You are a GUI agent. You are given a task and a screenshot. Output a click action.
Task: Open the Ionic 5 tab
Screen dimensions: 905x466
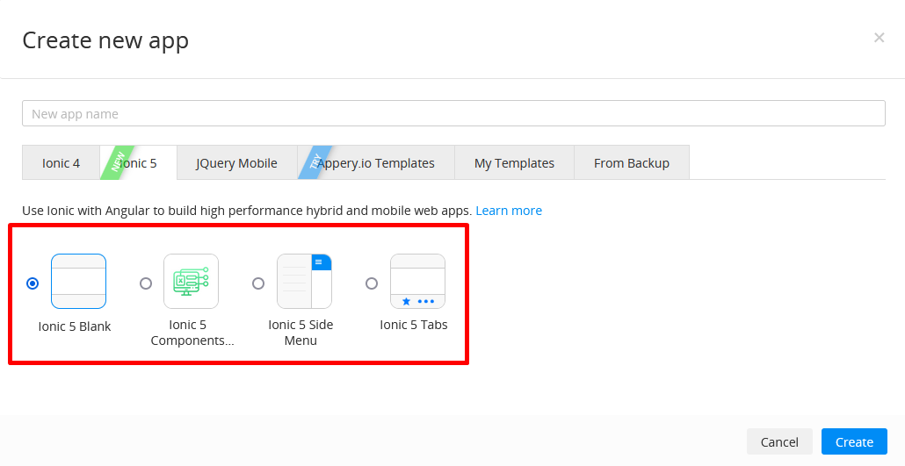[x=139, y=163]
